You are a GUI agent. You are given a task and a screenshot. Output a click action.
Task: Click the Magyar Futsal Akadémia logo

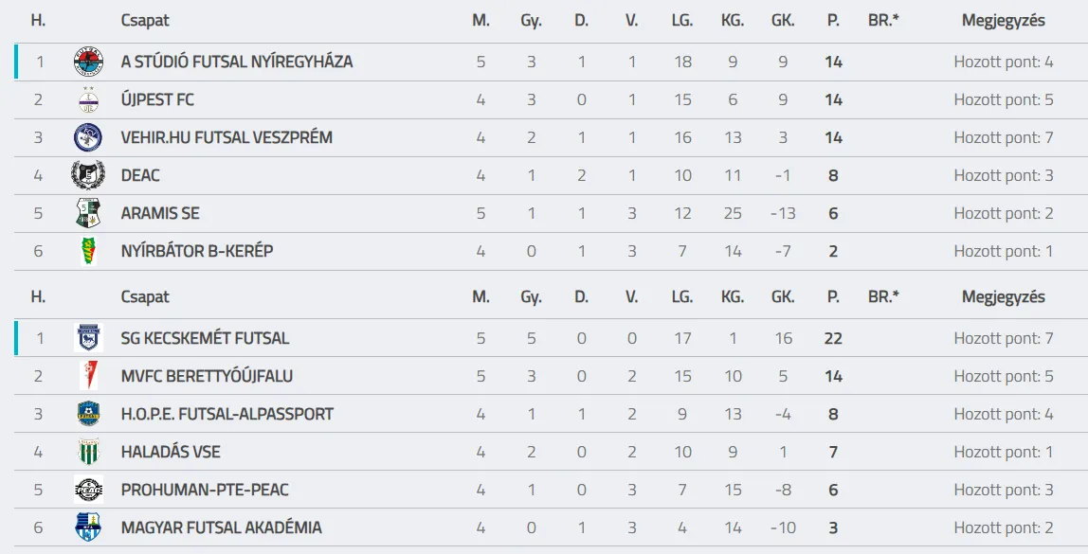[x=88, y=528]
